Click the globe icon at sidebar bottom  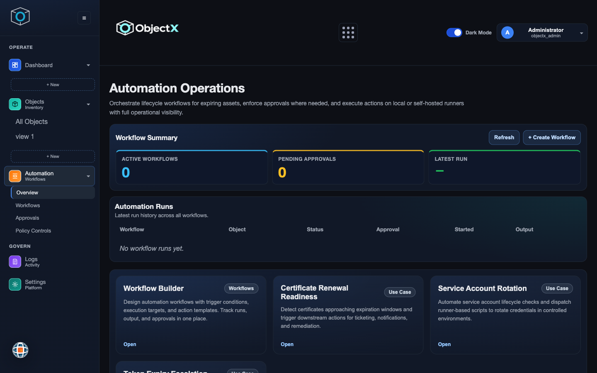[x=20, y=350]
